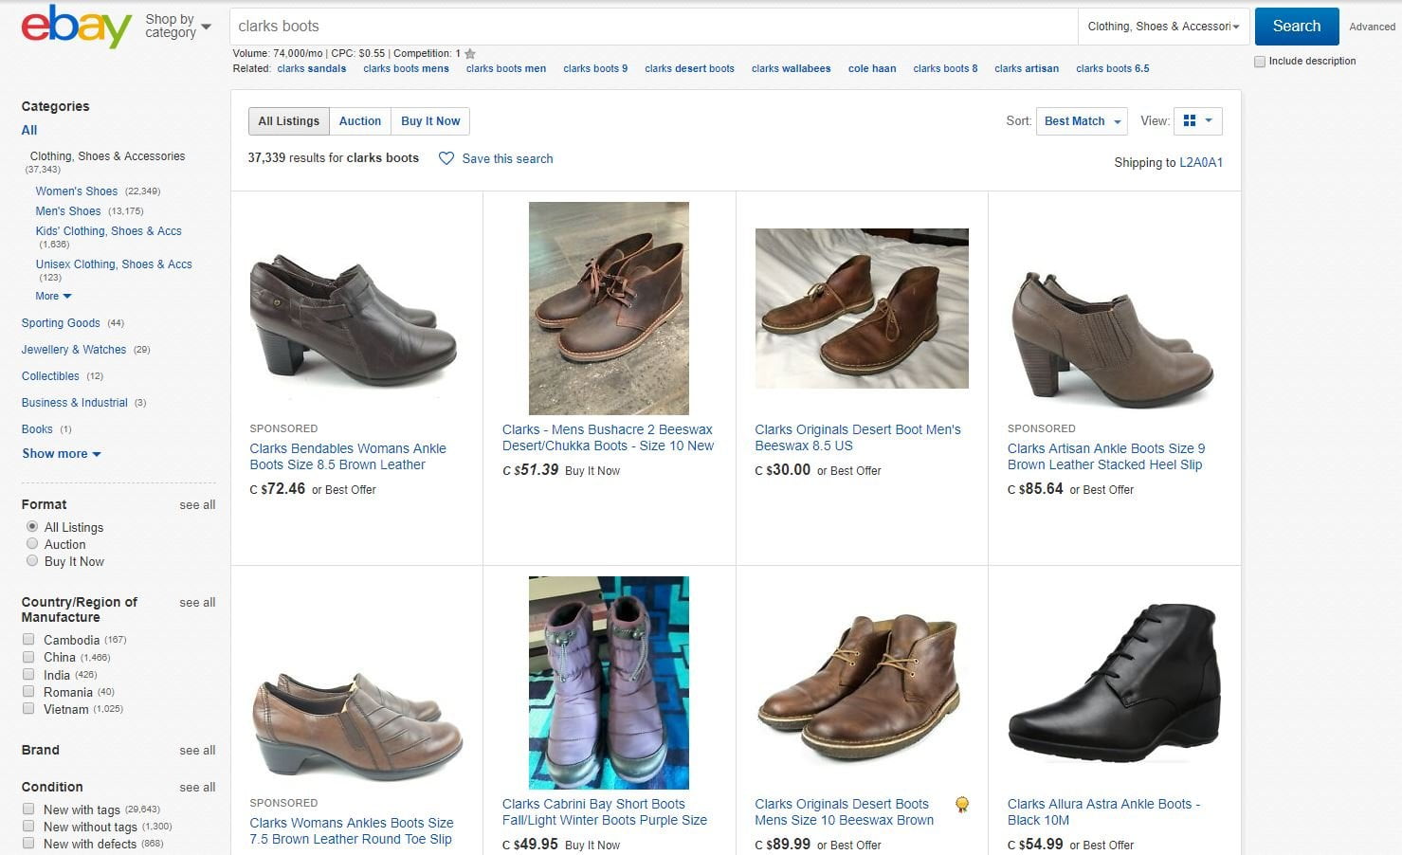Viewport: 1402px width, 855px height.
Task: Switch to the Buy It Now tab
Action: tap(430, 121)
